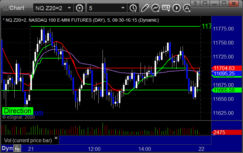This screenshot has height=153, width=243.
Task: Open the chart type line icon
Action: pos(156,8)
